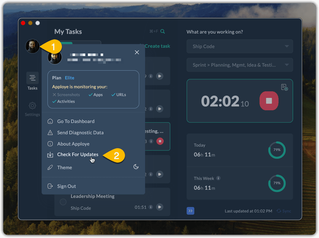Click the blue expand arrows icon

[190, 211]
